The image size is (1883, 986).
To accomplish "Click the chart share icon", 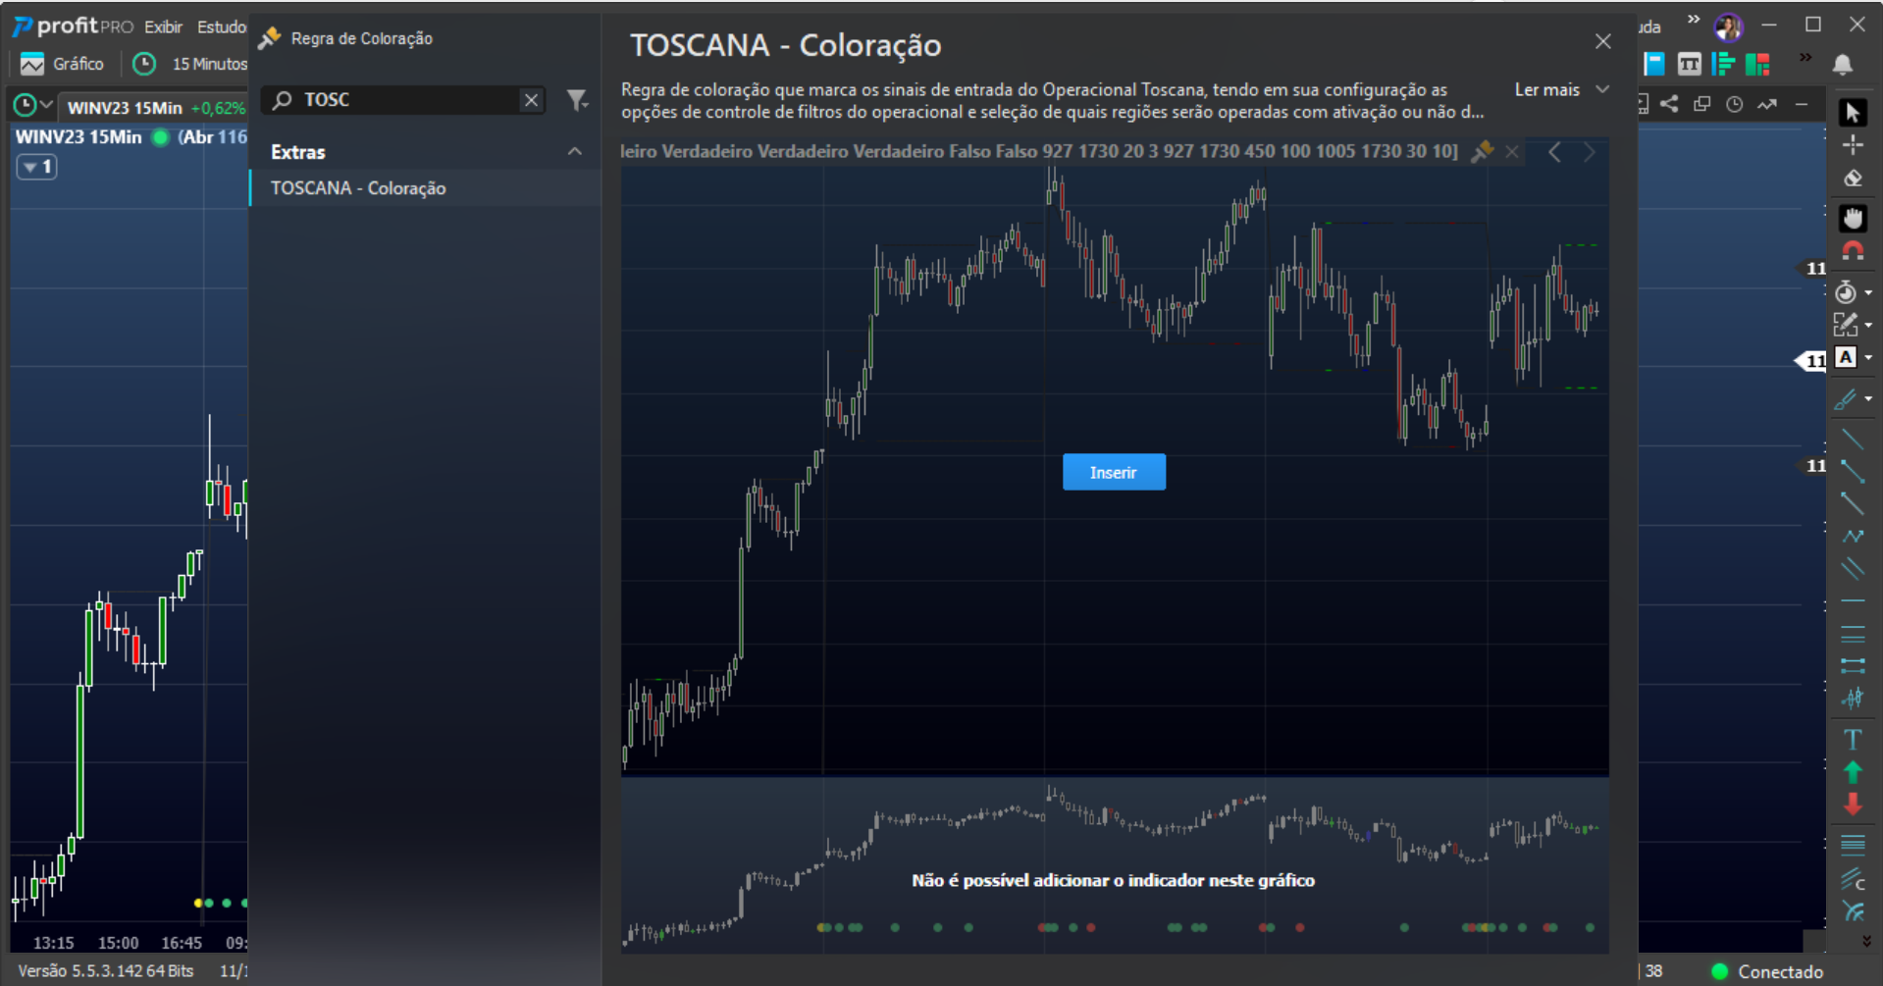I will click(x=1669, y=104).
